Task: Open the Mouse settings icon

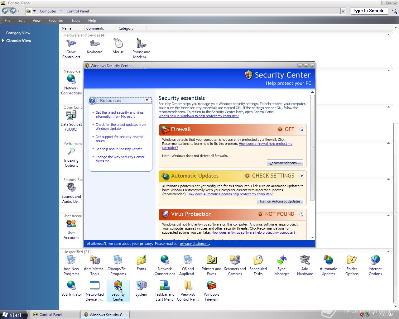Action: [118, 46]
